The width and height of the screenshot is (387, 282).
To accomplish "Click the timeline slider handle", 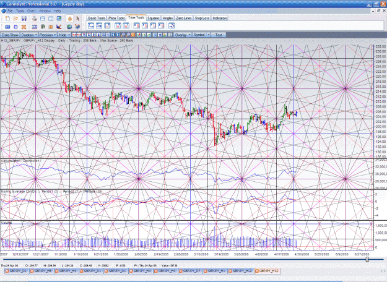I will click(367, 259).
